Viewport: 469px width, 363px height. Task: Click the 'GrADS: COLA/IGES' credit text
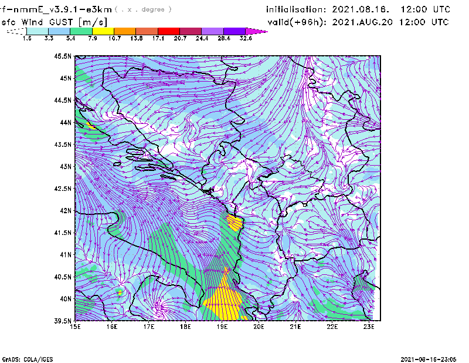coord(28,359)
